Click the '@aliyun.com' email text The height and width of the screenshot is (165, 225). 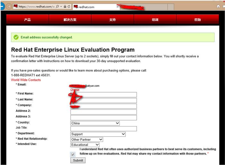coord(92,86)
